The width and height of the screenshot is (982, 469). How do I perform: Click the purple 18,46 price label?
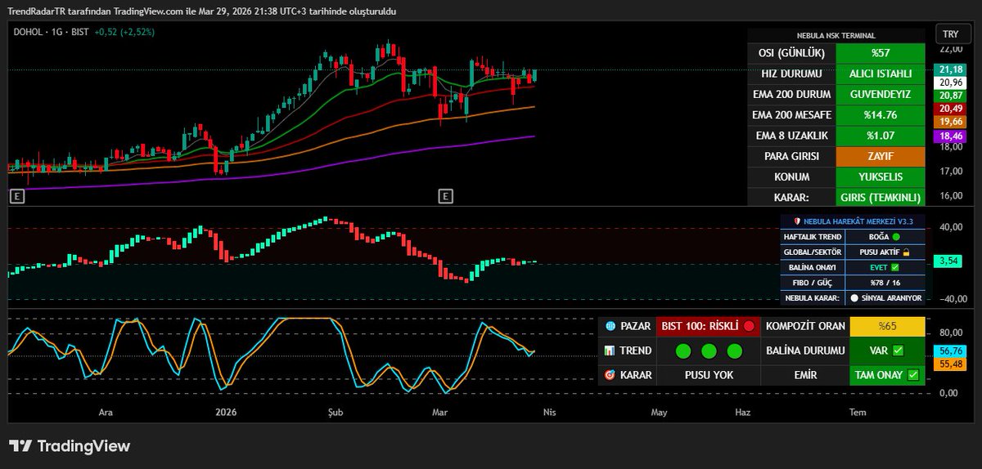click(x=951, y=136)
